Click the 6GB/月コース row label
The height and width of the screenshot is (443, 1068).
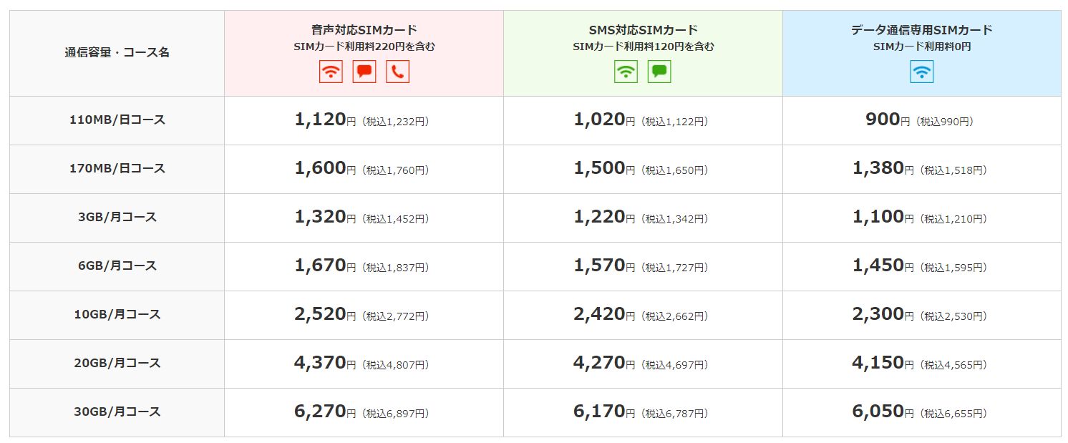(x=117, y=266)
